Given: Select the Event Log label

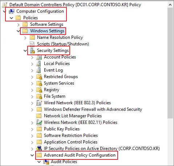Looking at the screenshot, I should coord(53,70).
